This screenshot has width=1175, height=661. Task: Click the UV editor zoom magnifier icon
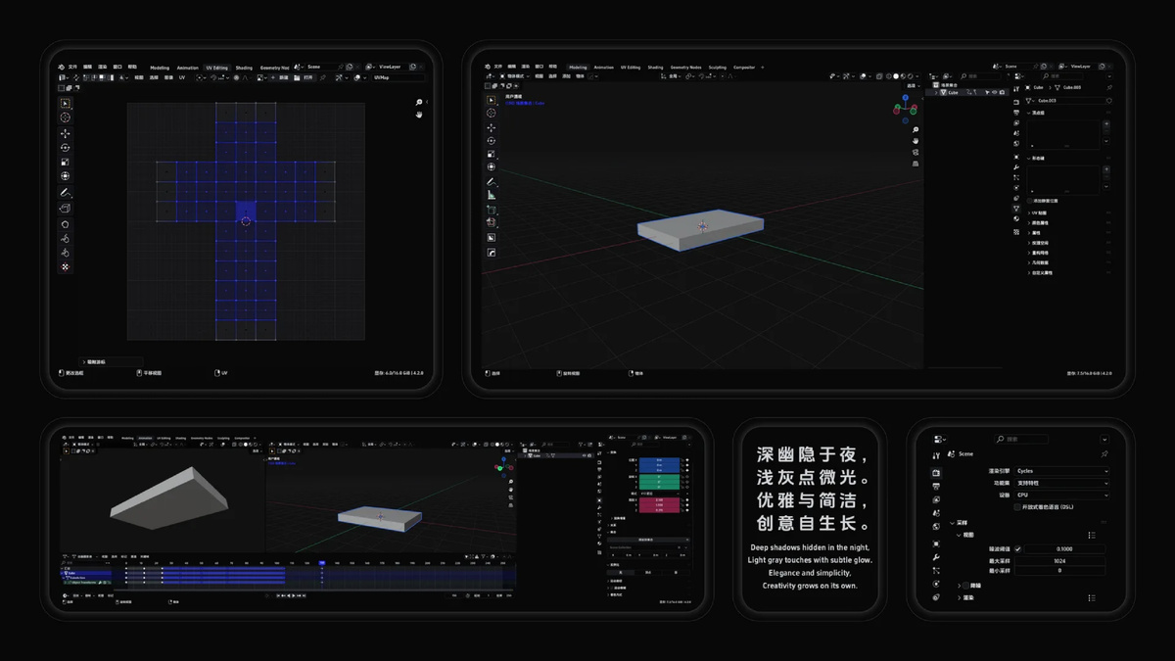[419, 102]
